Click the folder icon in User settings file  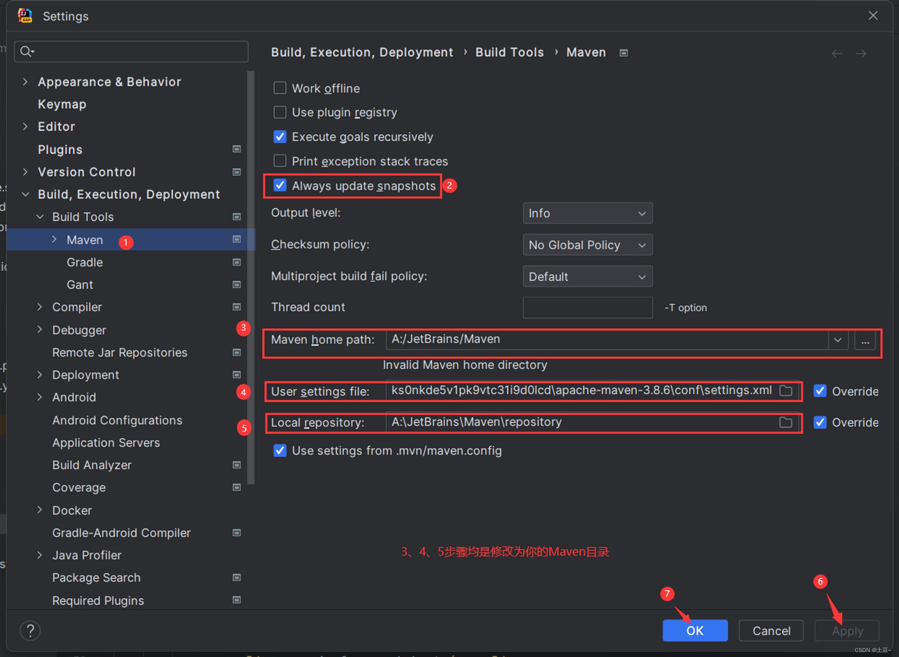click(786, 391)
